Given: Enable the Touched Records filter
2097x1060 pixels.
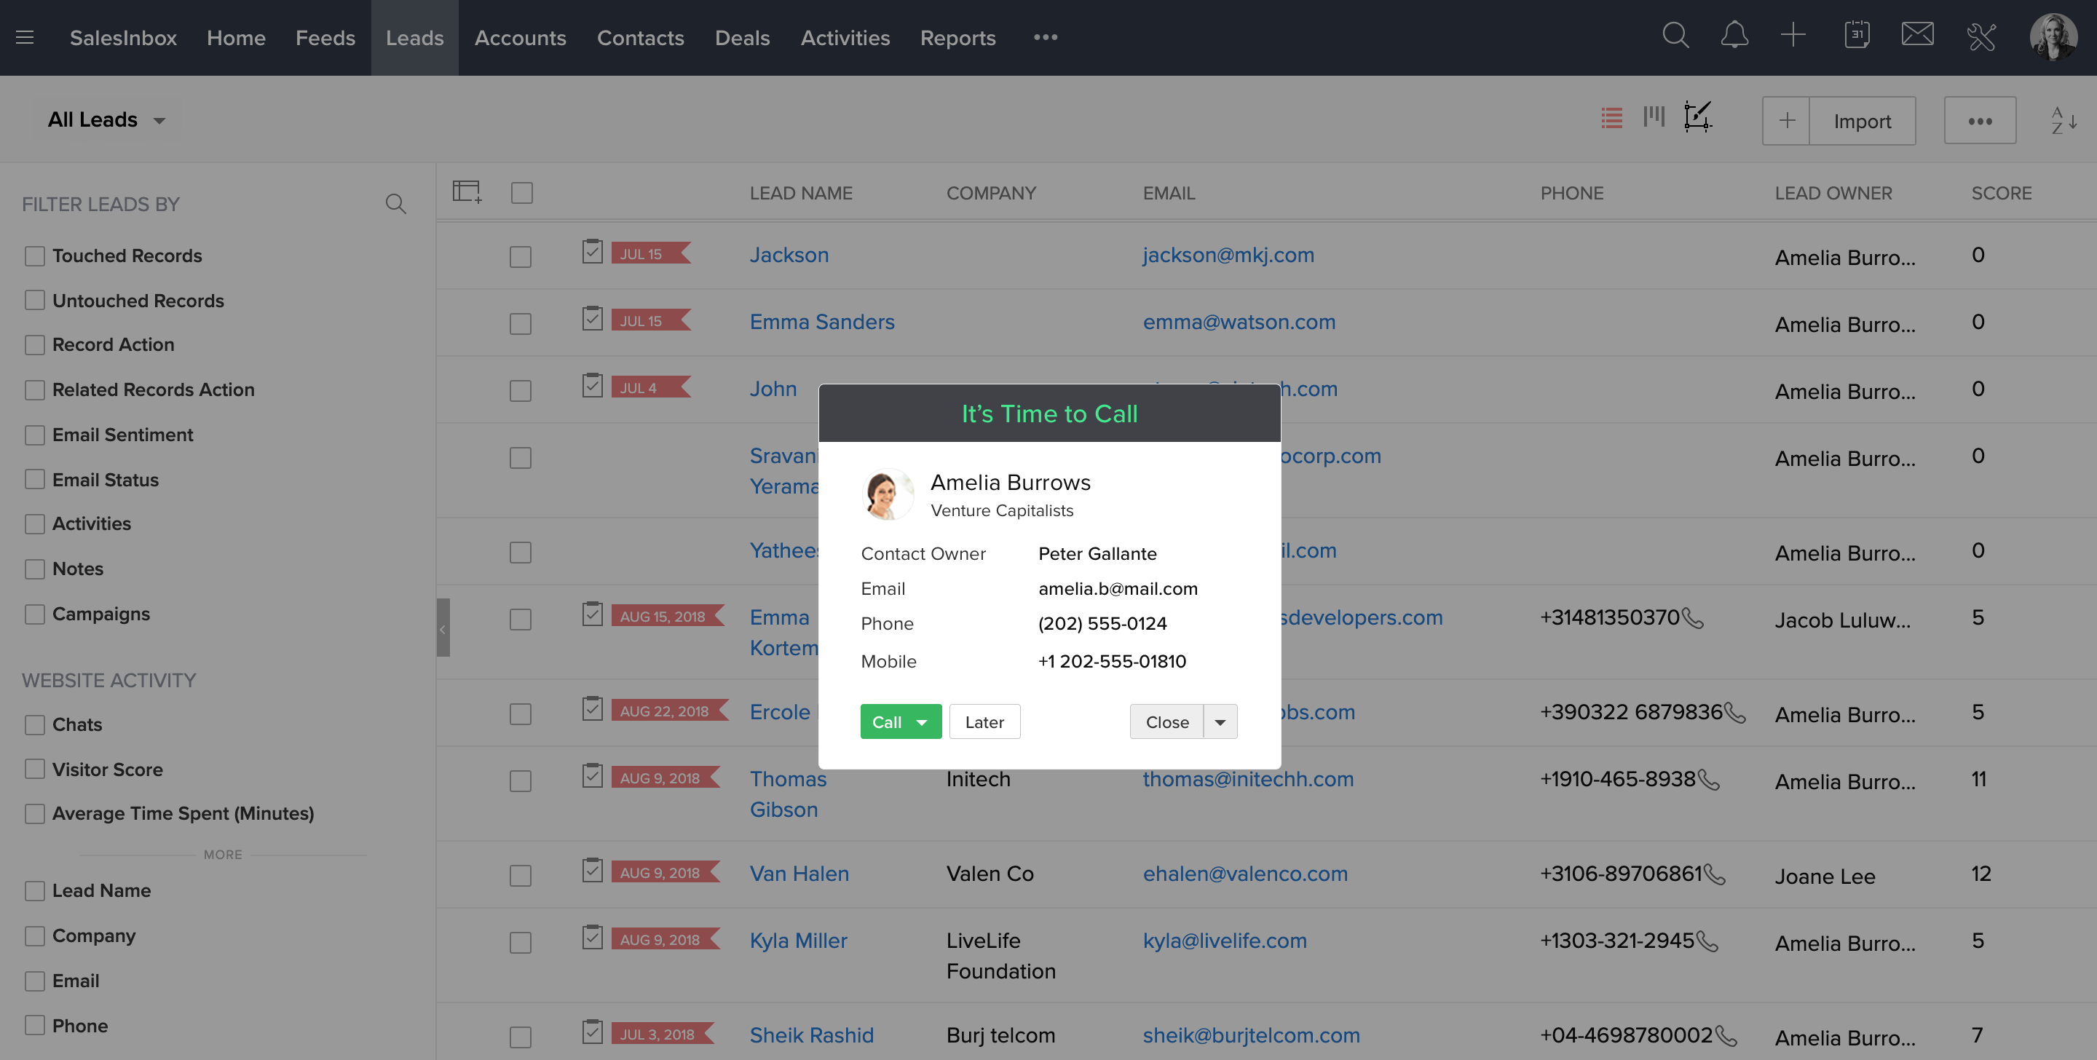Looking at the screenshot, I should (35, 256).
